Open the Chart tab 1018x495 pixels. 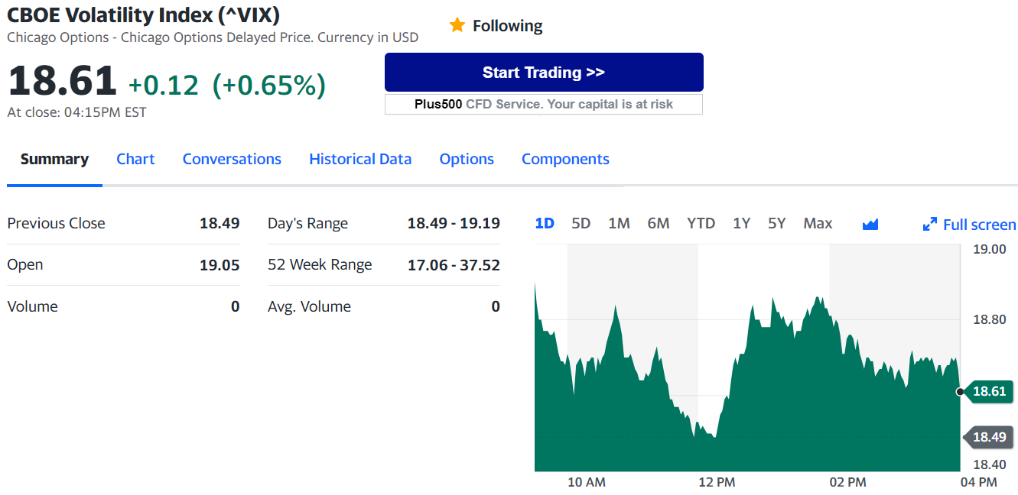coord(135,159)
